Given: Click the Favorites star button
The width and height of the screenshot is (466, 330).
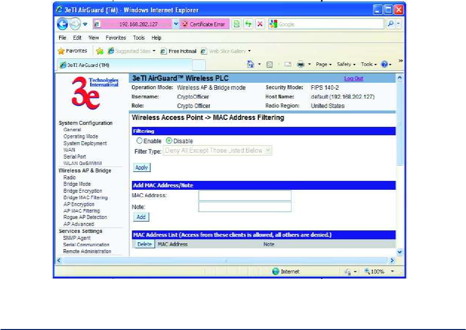Looking at the screenshot, I should coord(72,51).
